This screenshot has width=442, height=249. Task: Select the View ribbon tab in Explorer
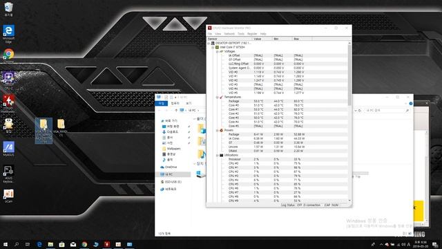pos(189,103)
